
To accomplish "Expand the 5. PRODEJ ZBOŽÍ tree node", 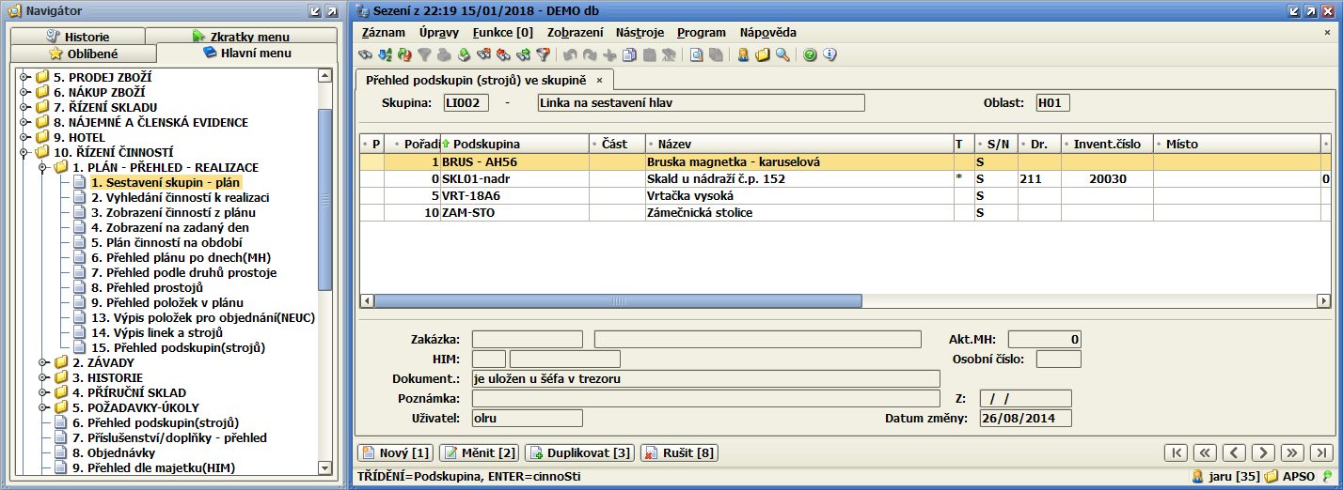I will point(24,77).
